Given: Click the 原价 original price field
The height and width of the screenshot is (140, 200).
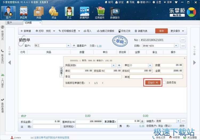Looking at the screenshot, I should [81, 71].
